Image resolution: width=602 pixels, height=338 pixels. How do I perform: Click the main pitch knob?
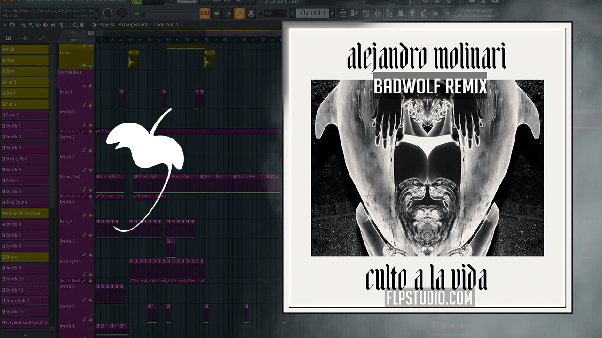121,14
